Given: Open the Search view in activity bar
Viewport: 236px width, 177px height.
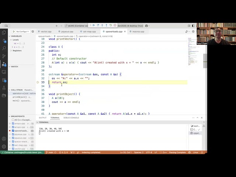Looking at the screenshot, I should point(4,48).
